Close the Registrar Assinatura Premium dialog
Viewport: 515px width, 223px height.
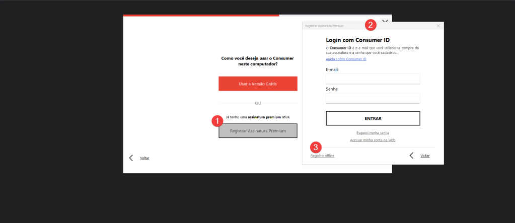click(438, 26)
